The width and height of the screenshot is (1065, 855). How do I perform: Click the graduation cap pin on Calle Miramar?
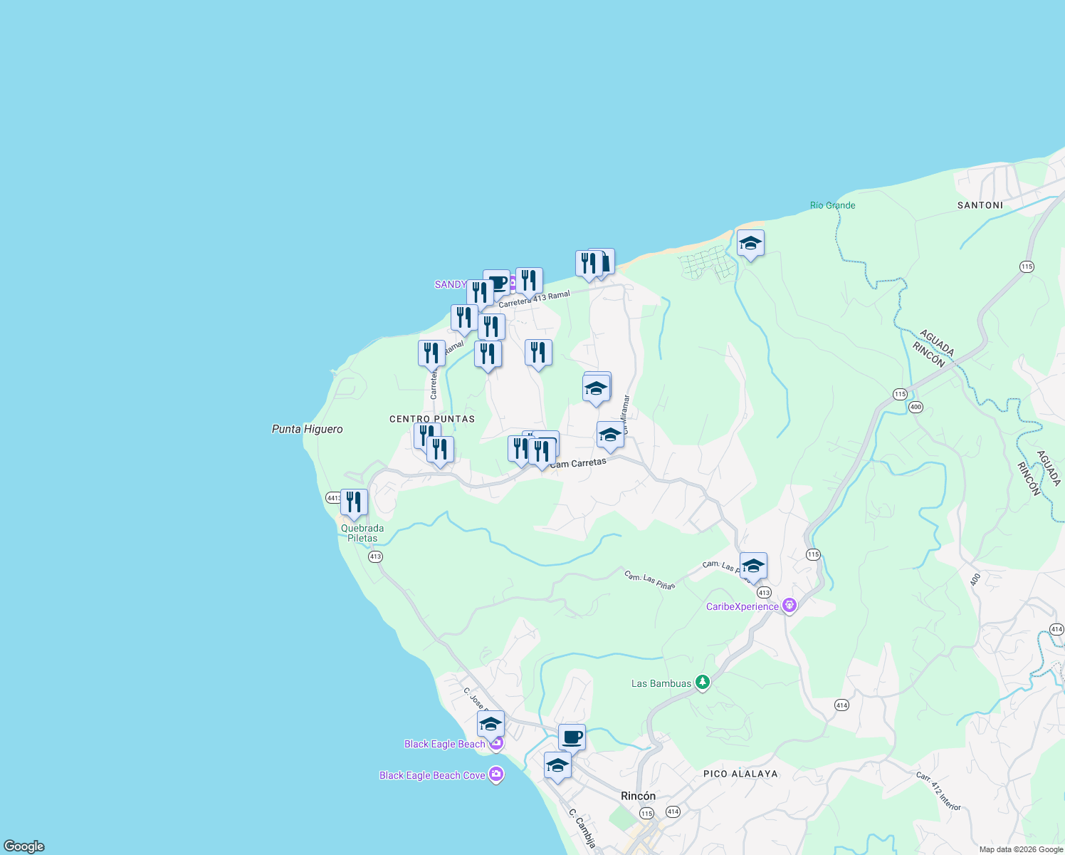pos(595,387)
